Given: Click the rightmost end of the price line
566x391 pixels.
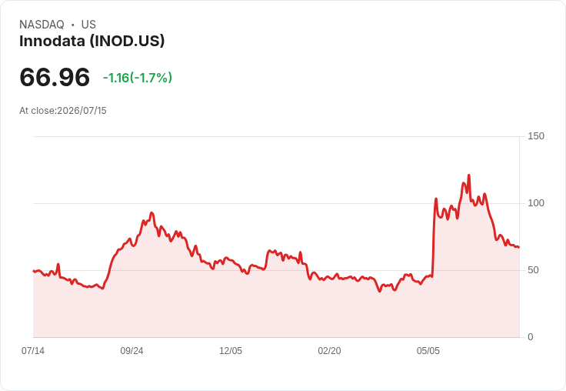Looking at the screenshot, I should pyautogui.click(x=519, y=247).
